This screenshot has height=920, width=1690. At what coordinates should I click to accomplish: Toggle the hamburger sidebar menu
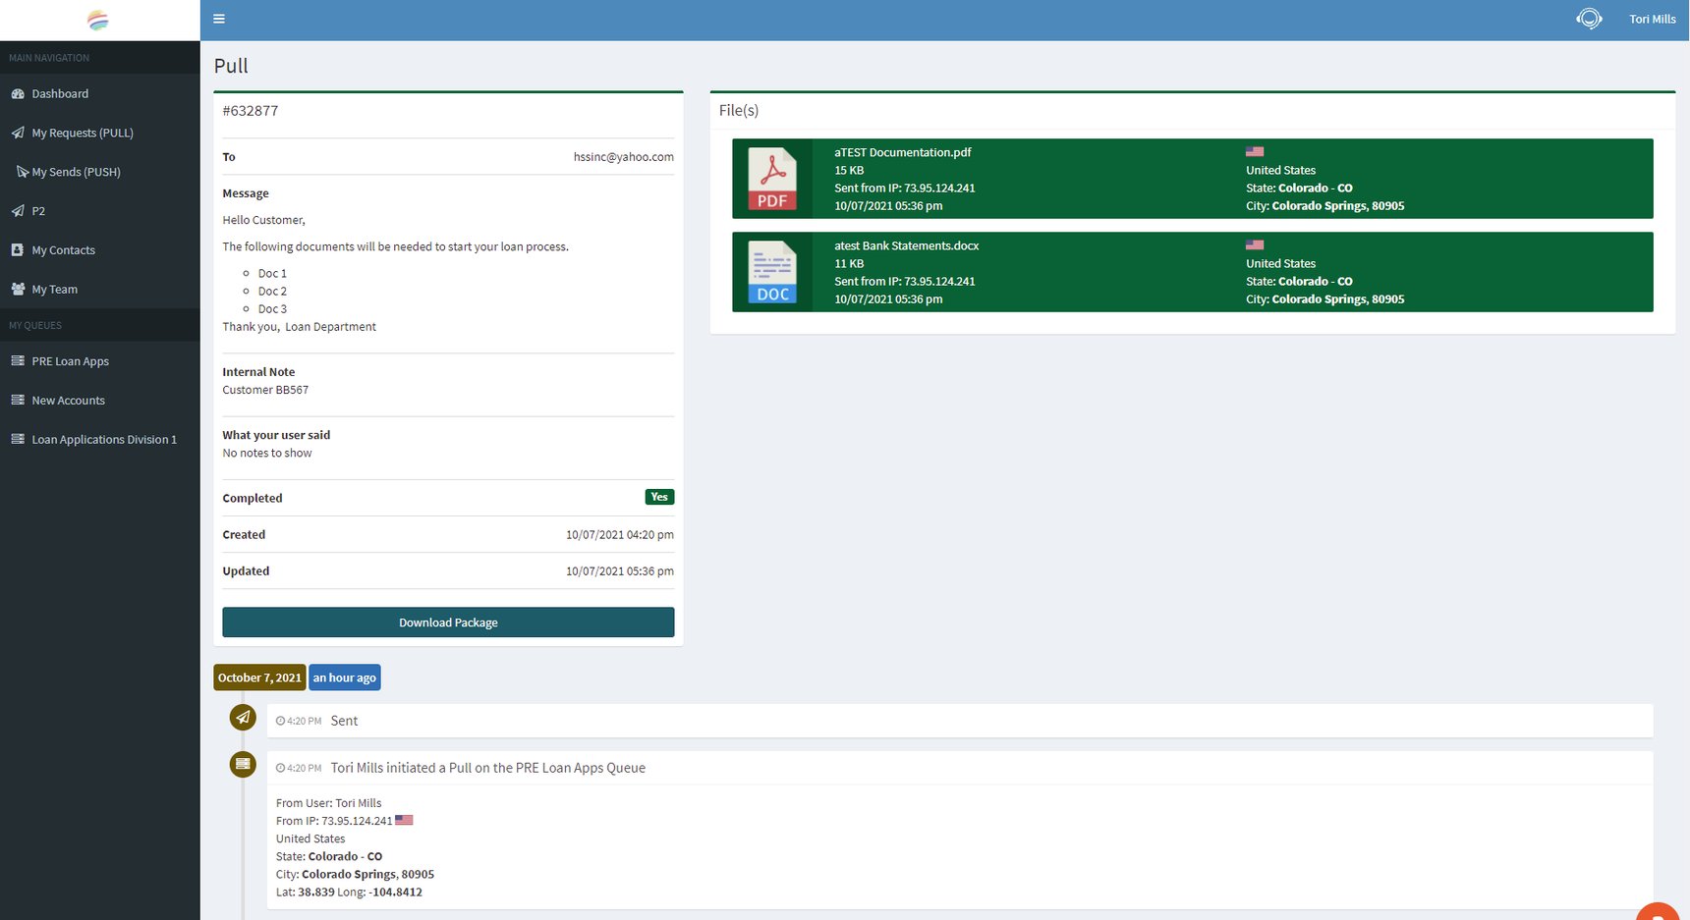point(219,19)
